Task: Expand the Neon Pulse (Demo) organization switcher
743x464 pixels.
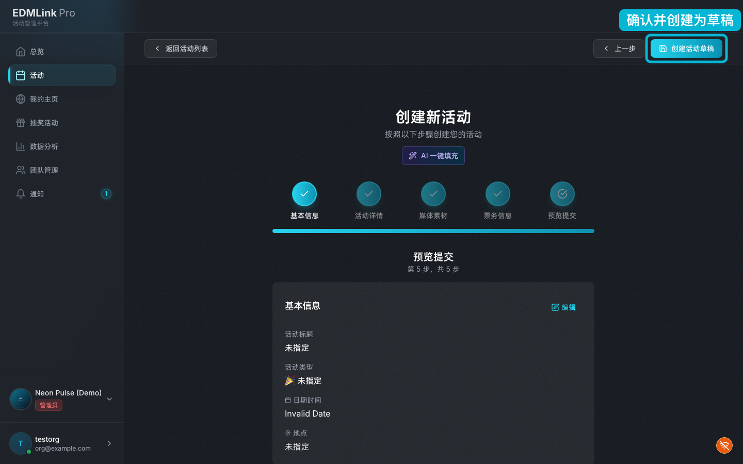Action: click(x=109, y=399)
